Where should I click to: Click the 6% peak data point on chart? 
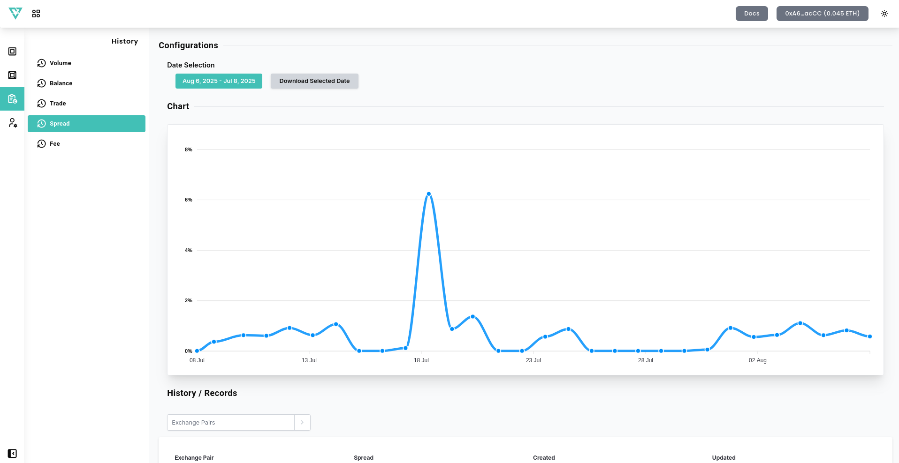click(x=428, y=194)
